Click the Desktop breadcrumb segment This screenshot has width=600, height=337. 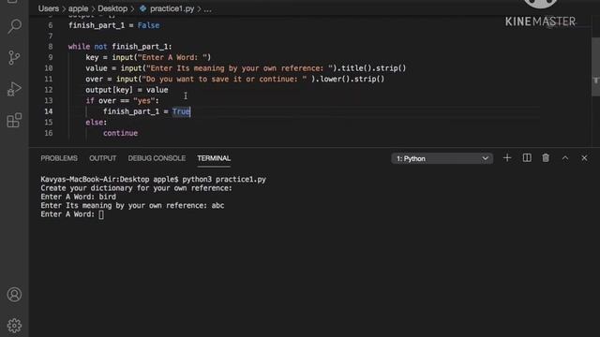(112, 8)
